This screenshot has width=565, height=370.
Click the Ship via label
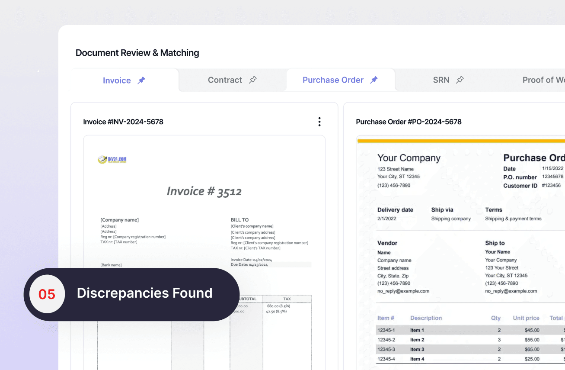point(443,210)
